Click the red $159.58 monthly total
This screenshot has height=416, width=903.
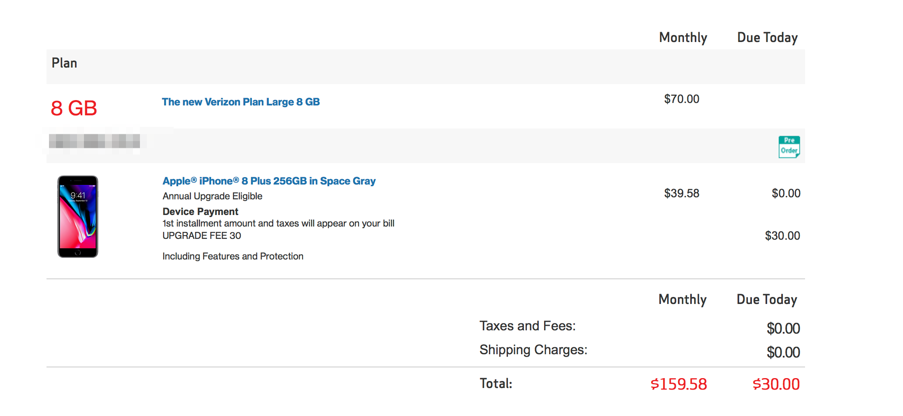(679, 384)
